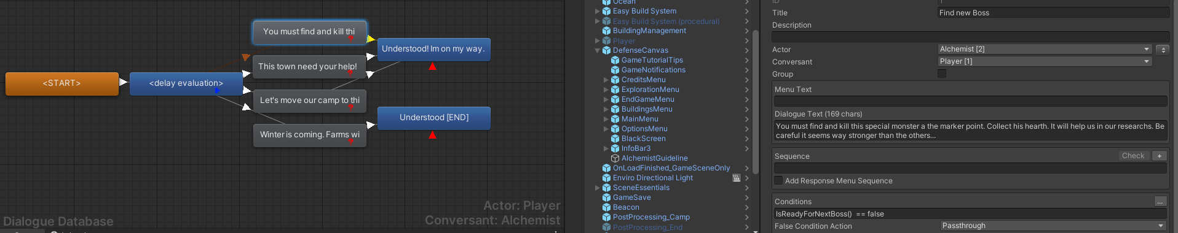
Task: Select the START dialogue node
Action: point(62,83)
